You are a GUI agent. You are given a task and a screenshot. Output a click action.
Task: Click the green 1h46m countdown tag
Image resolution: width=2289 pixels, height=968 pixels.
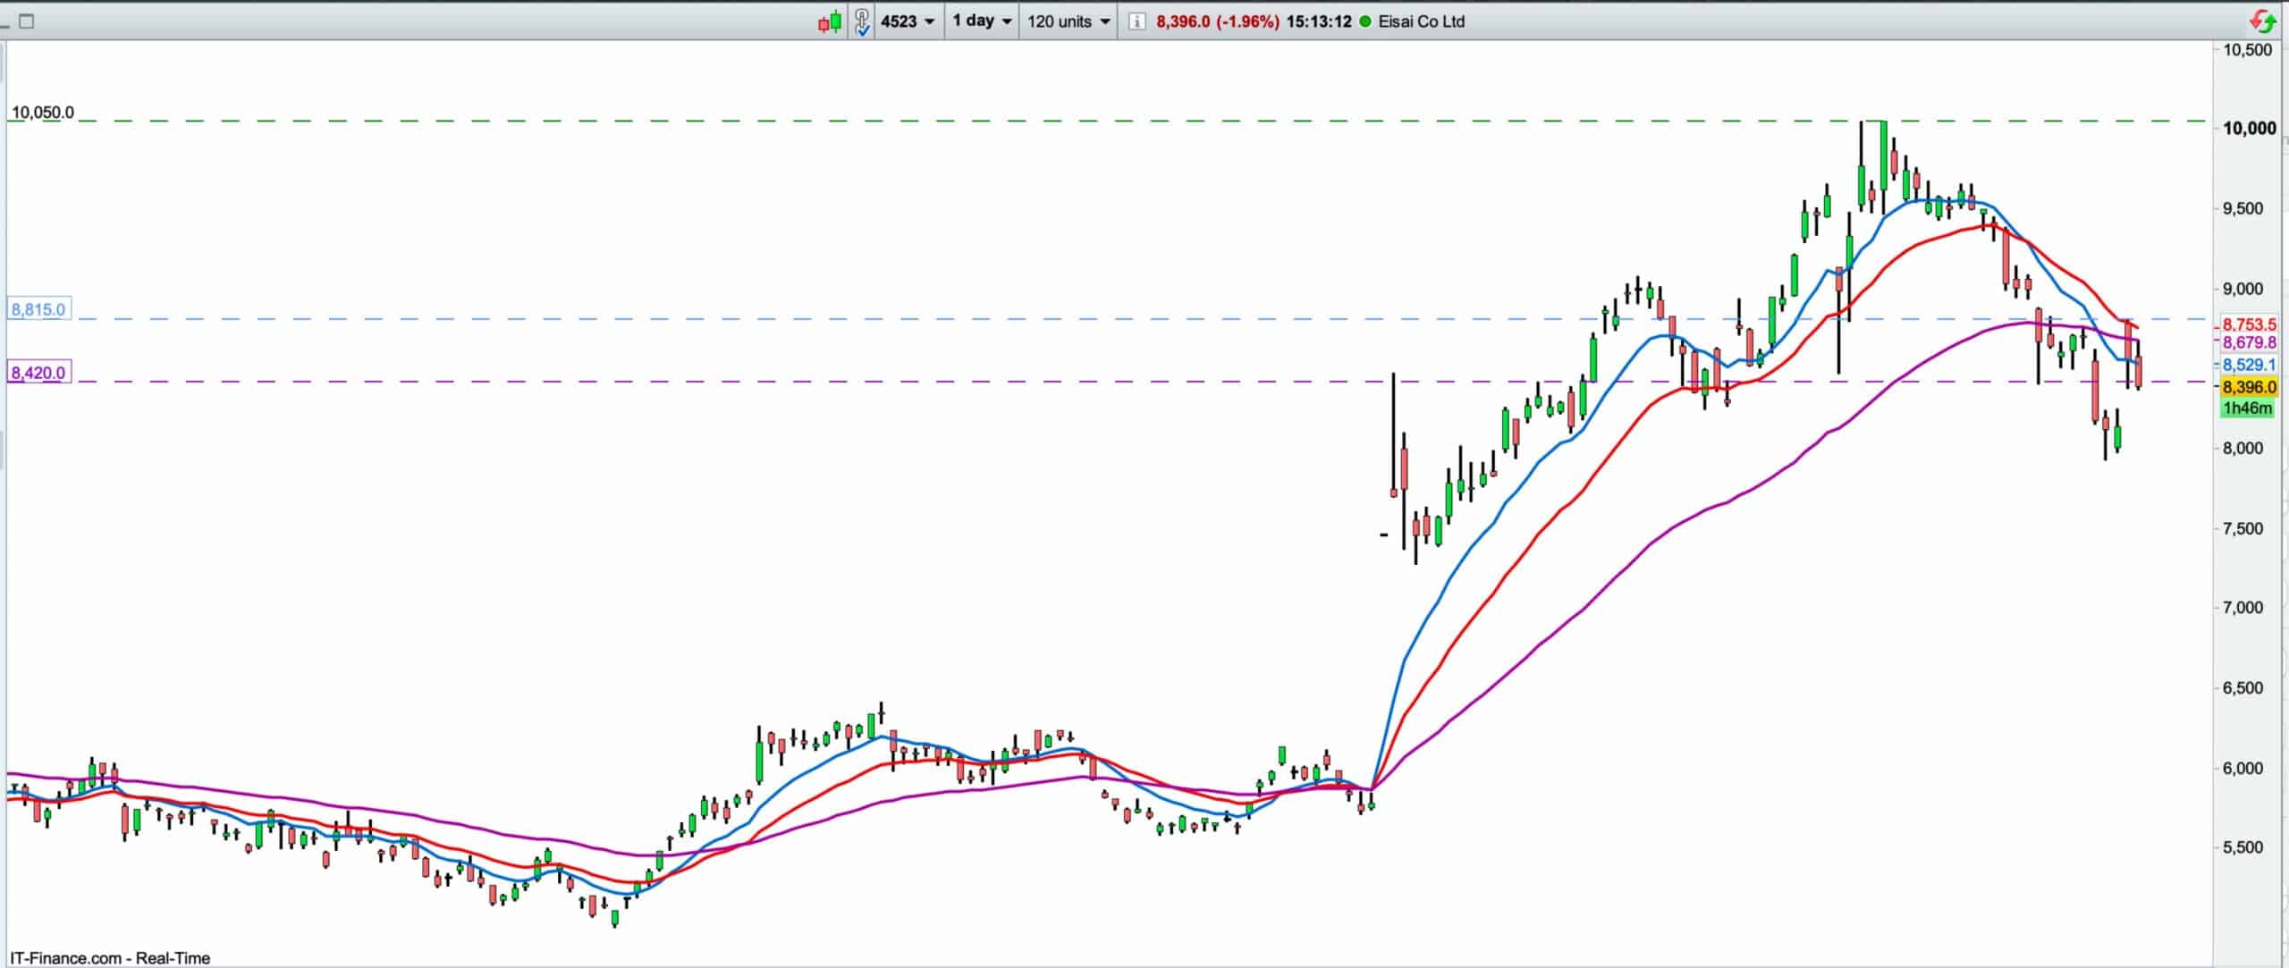coord(2247,408)
